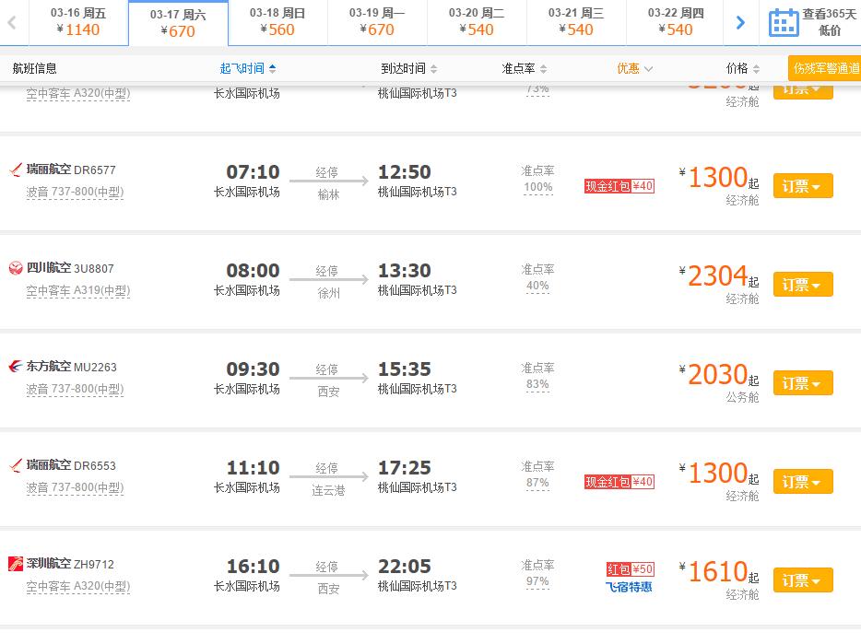The height and width of the screenshot is (644, 861).
Task: Select the 03-18 Sunday ¥560 date tab
Action: [277, 22]
